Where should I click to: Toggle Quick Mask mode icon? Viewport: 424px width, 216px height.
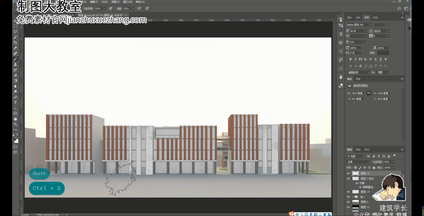pyautogui.click(x=15, y=147)
